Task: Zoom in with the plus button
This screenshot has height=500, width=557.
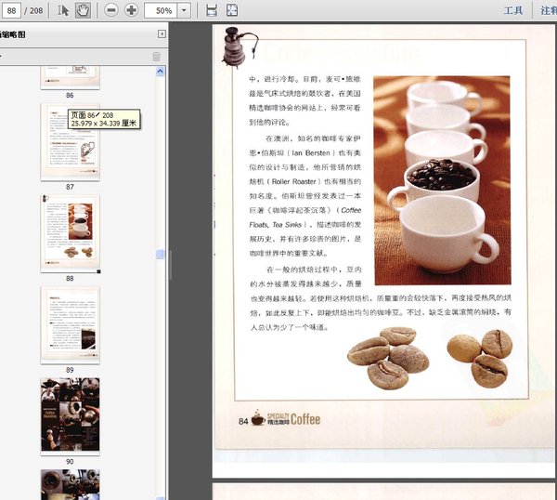Action: point(131,10)
